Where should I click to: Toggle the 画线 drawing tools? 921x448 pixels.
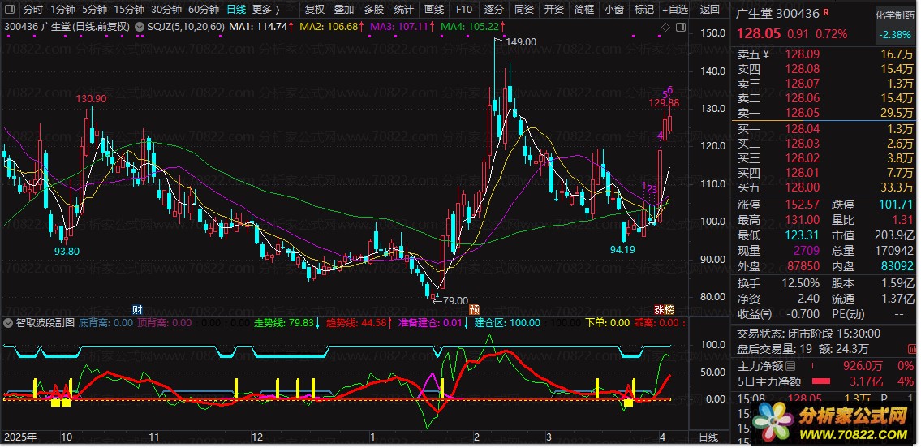(x=434, y=10)
